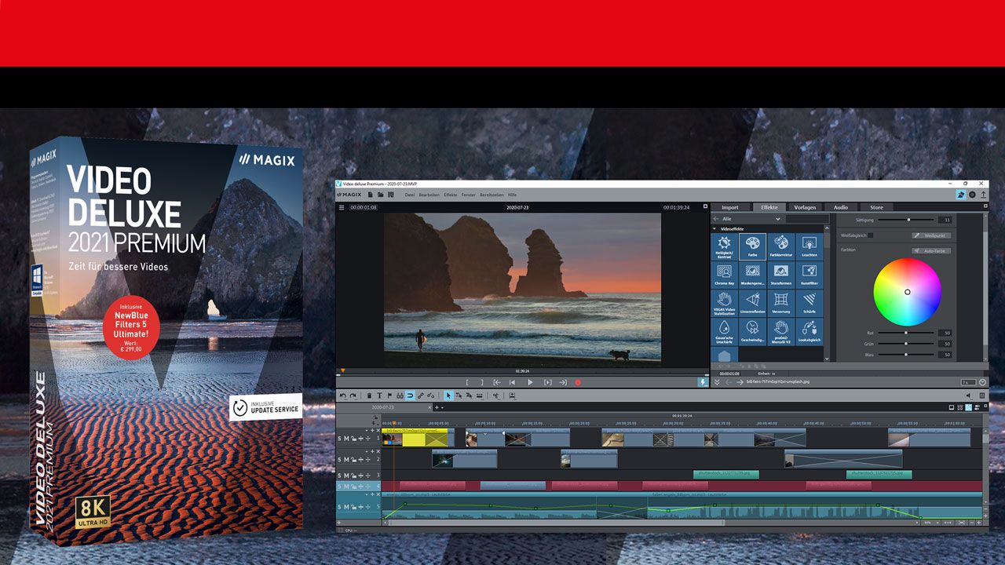Enable the Weißabglich checkbox
The width and height of the screenshot is (1005, 565).
[x=871, y=235]
